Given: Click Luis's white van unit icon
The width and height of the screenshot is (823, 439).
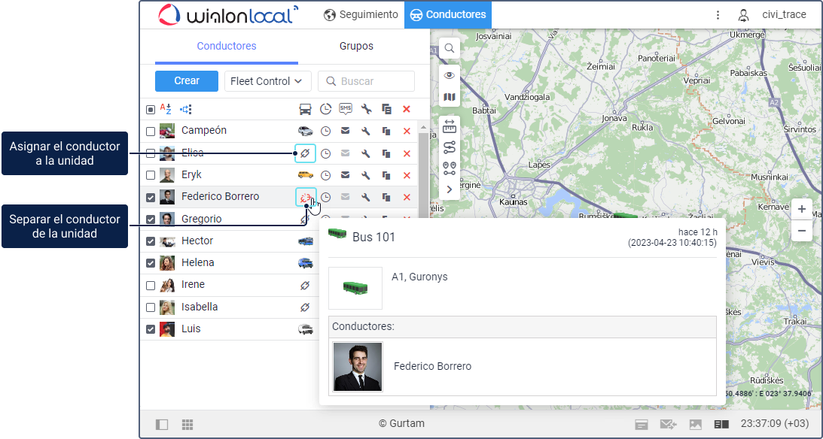Looking at the screenshot, I should pyautogui.click(x=306, y=329).
